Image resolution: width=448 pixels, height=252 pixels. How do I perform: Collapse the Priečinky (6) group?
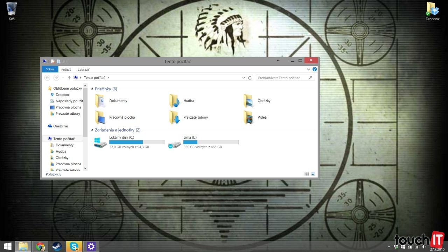point(92,89)
